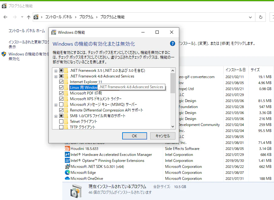
Task: Open recent locations dropdown next to forward arrow
Action: point(22,17)
